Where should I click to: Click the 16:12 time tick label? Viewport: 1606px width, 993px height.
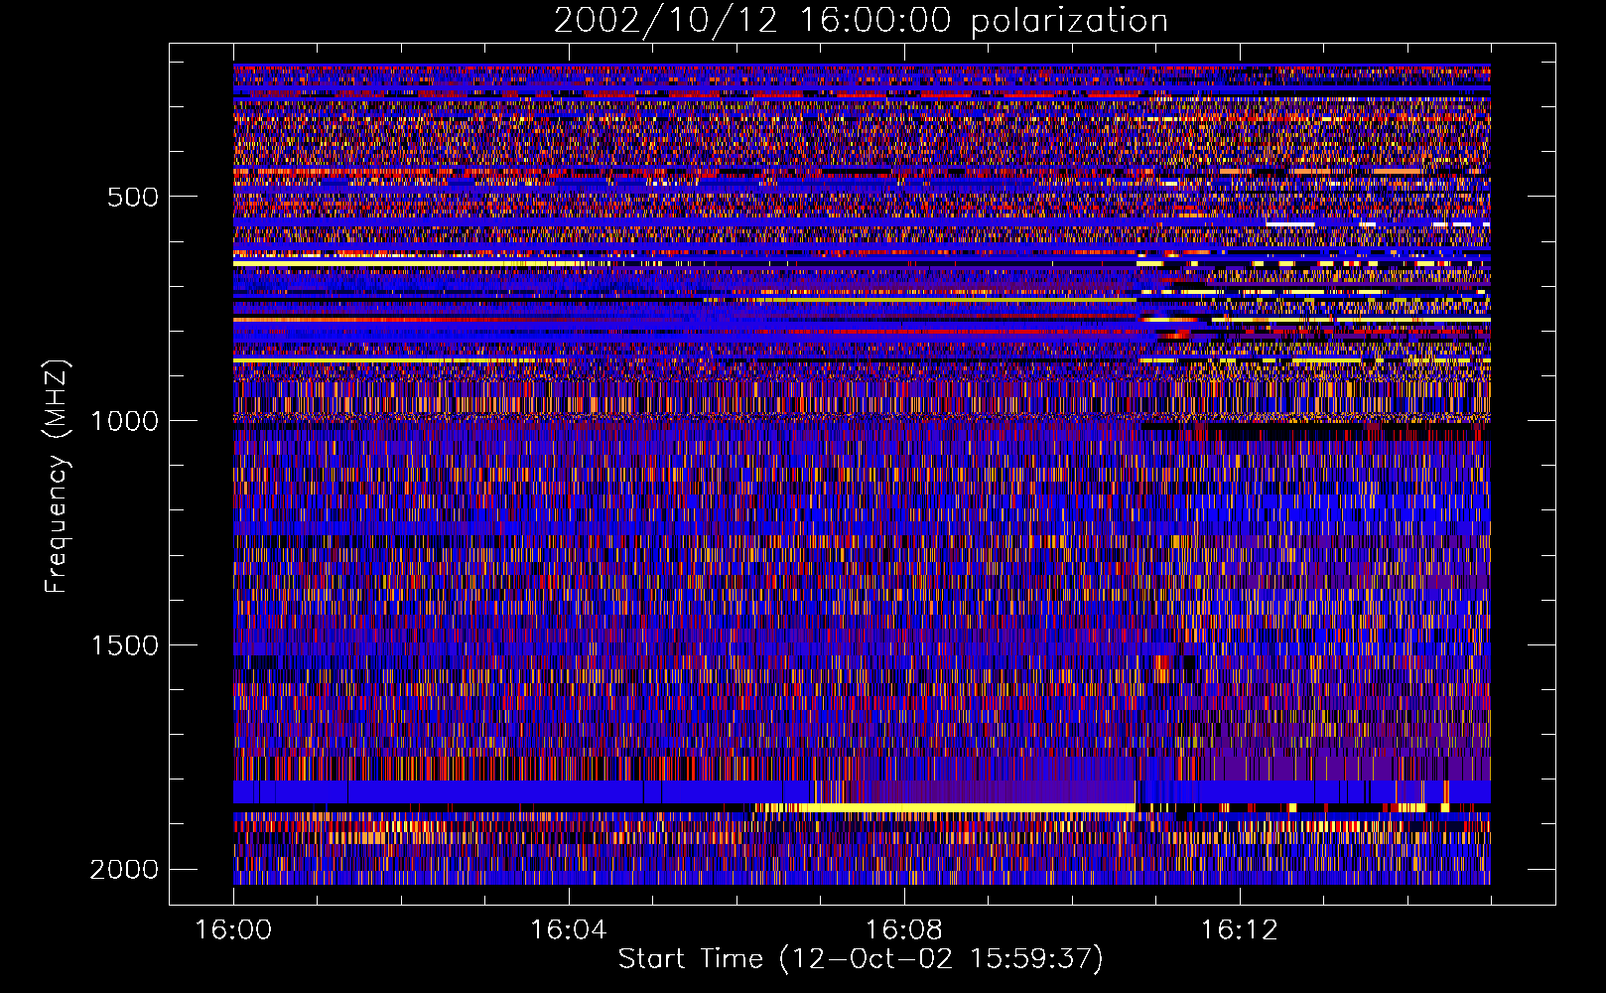[1240, 930]
